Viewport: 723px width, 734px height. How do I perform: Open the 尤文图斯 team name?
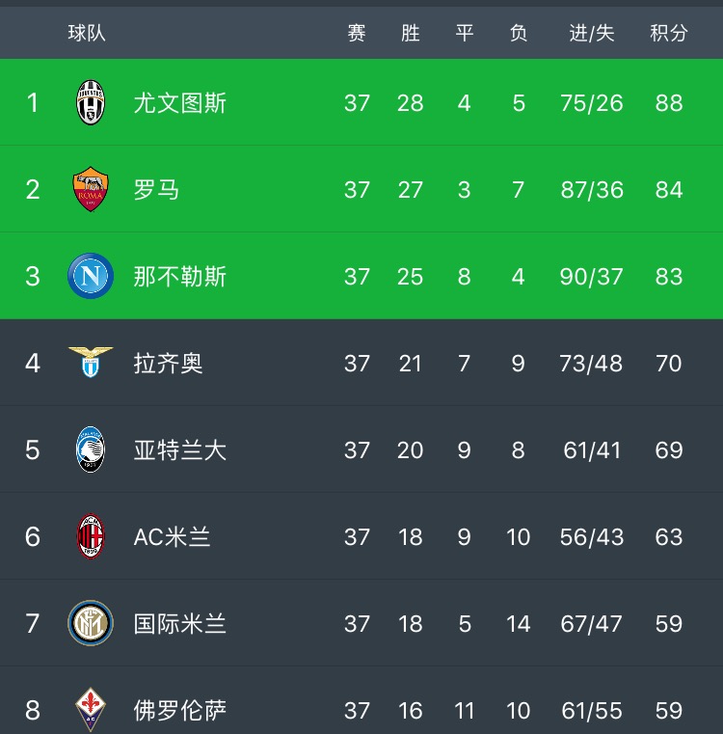point(180,102)
